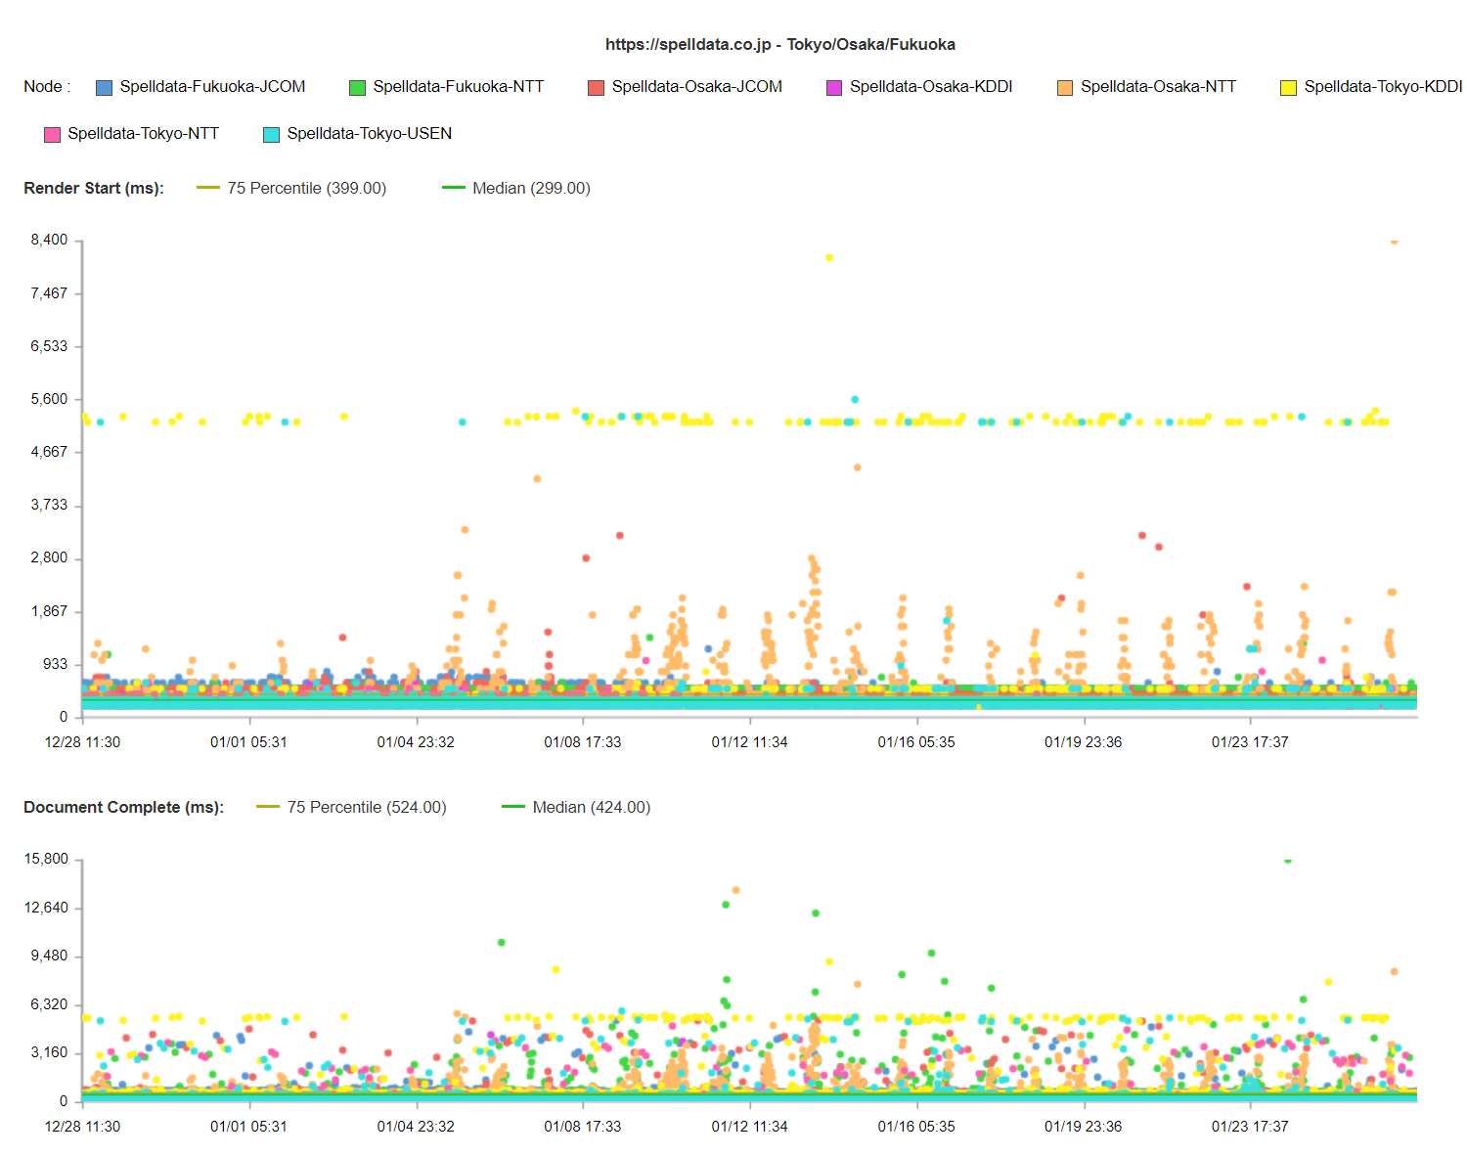
Task: Select the red Spelldata-Osaka-JCOM legend marker
Action: point(596,87)
